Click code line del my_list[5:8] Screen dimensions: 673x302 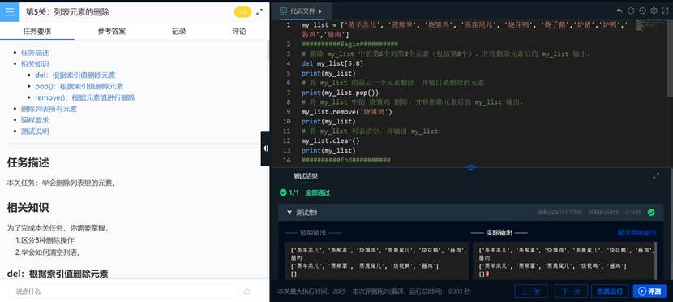pyautogui.click(x=332, y=63)
